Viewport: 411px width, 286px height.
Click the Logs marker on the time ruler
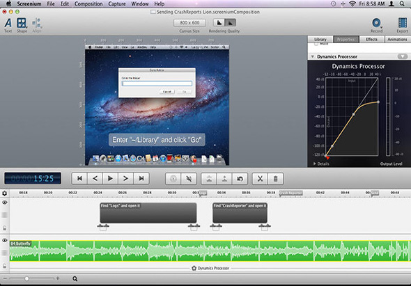pyautogui.click(x=203, y=193)
